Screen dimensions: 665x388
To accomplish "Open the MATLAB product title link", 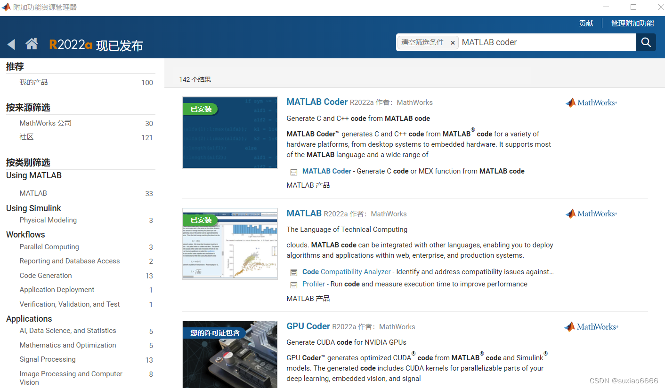I will (x=304, y=214).
